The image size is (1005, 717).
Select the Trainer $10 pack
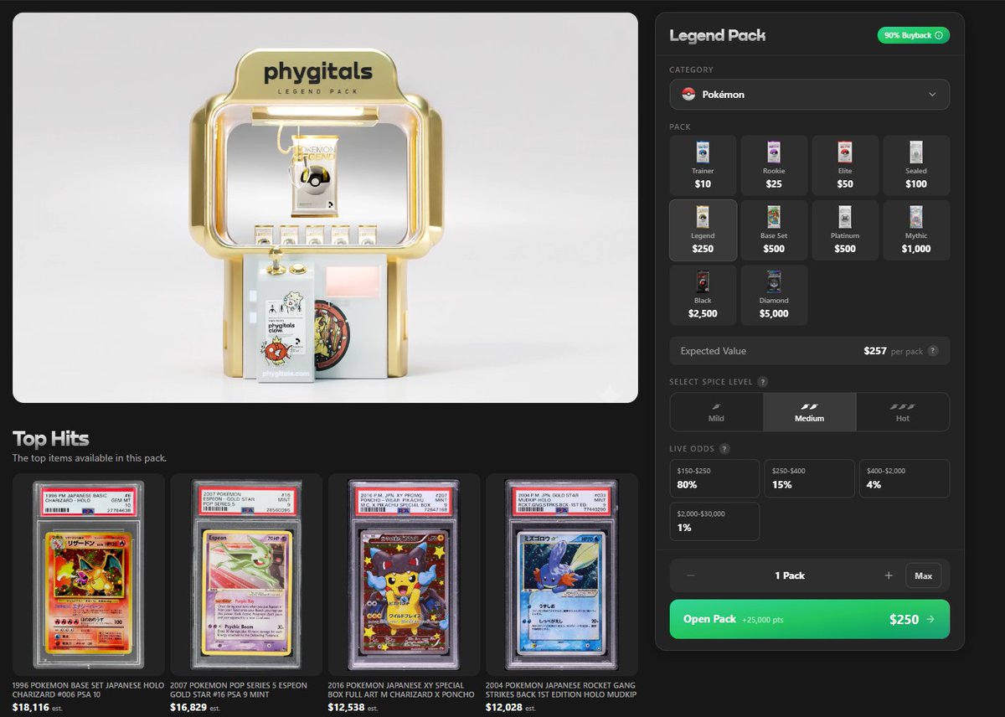click(703, 165)
